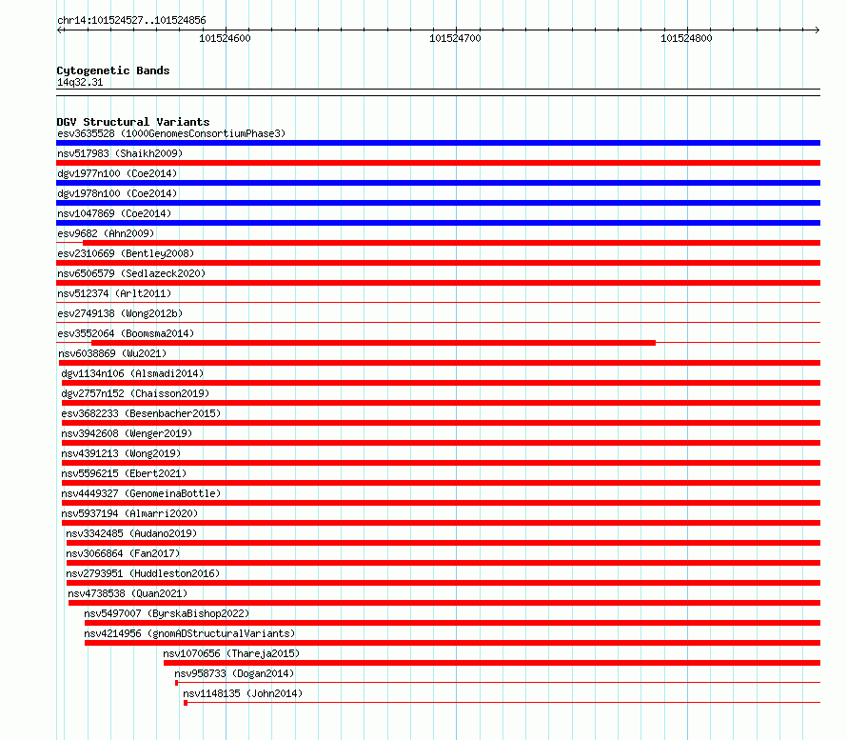
Task: Select the nsv1070656 (Thareja2015) label
Action: click(x=231, y=653)
